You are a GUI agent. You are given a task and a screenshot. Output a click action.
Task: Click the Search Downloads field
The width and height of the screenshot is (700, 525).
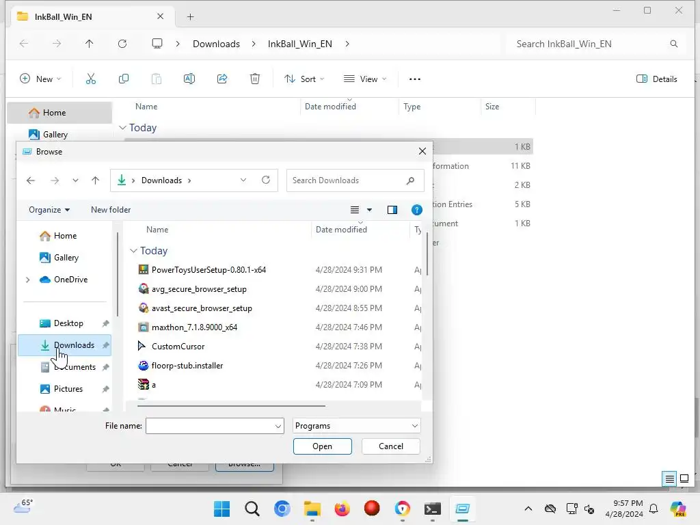tap(355, 180)
